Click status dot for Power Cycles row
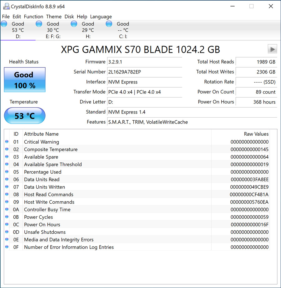This screenshot has width=281, height=288. tap(7, 217)
